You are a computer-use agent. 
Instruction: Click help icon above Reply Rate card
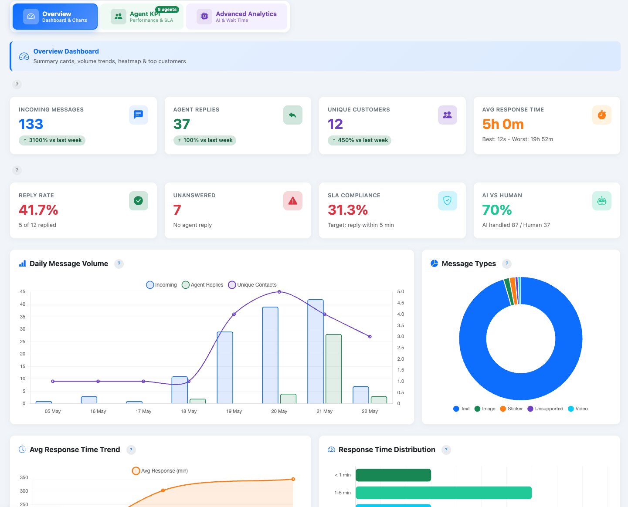pyautogui.click(x=17, y=170)
